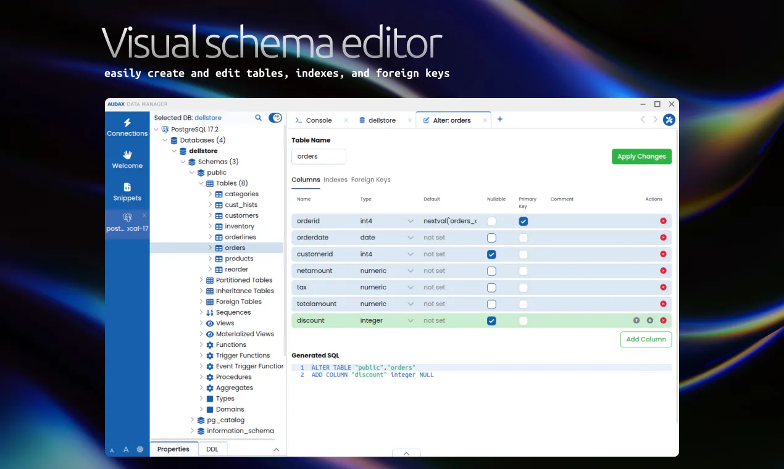Open the Indexes tab

pyautogui.click(x=335, y=180)
